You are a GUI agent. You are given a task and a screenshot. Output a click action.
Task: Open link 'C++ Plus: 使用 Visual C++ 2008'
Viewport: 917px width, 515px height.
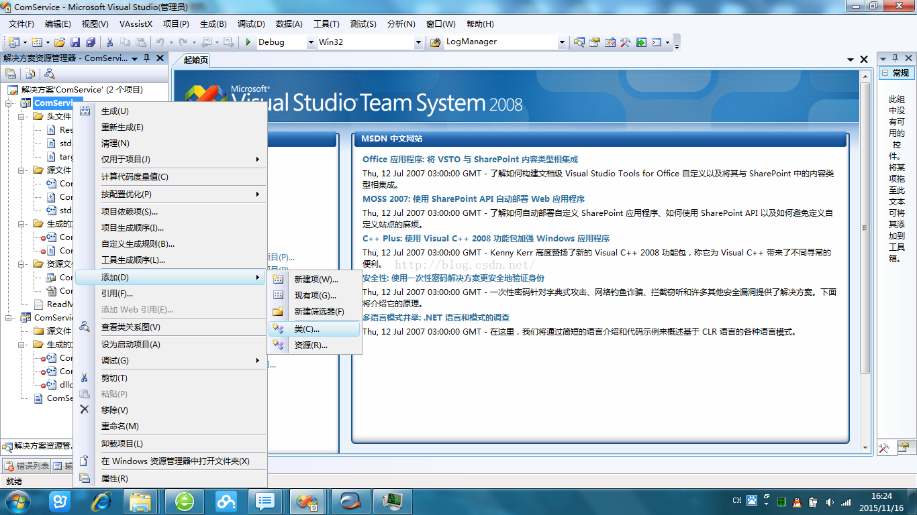point(486,239)
